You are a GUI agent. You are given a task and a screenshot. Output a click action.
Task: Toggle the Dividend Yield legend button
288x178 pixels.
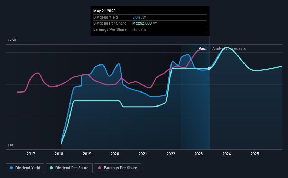click(25, 168)
